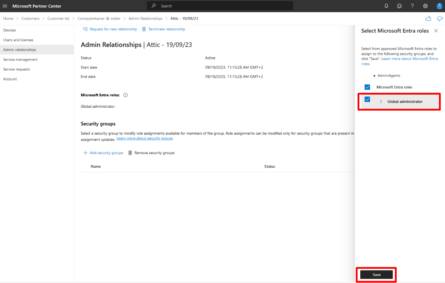The height and width of the screenshot is (283, 445).
Task: Open the hamburger navigation menu
Action: (x=5, y=6)
